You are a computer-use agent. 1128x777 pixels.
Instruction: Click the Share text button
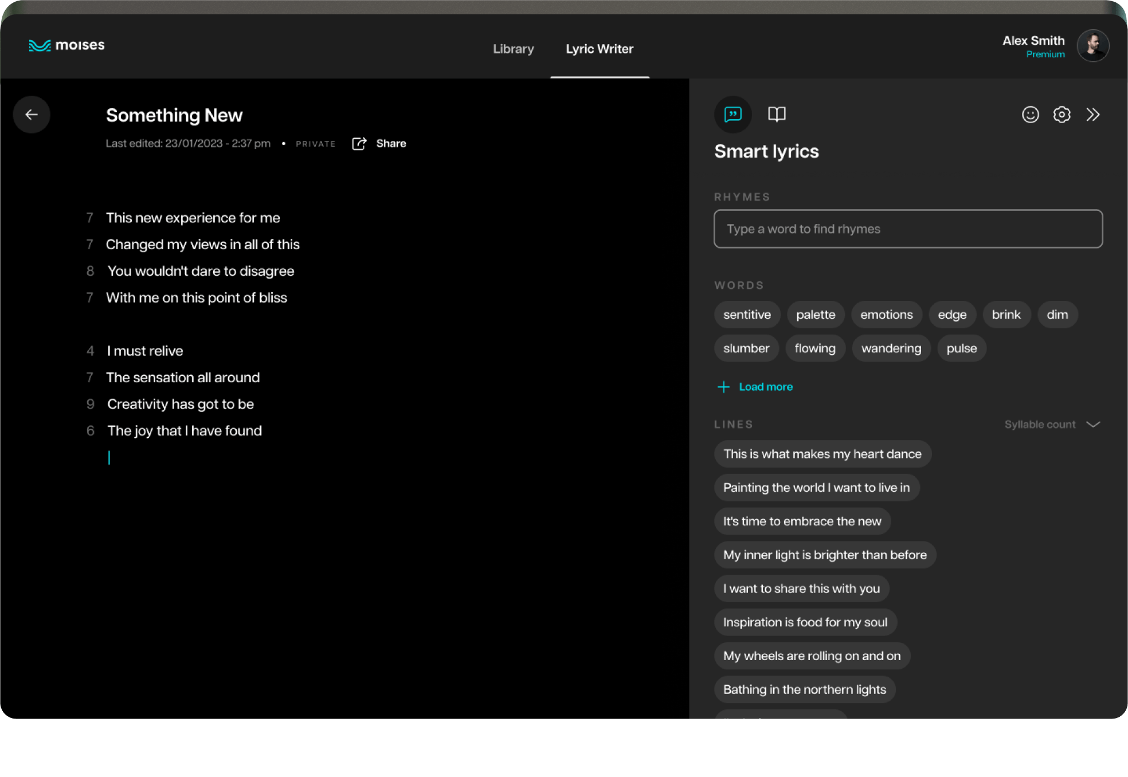(x=391, y=143)
